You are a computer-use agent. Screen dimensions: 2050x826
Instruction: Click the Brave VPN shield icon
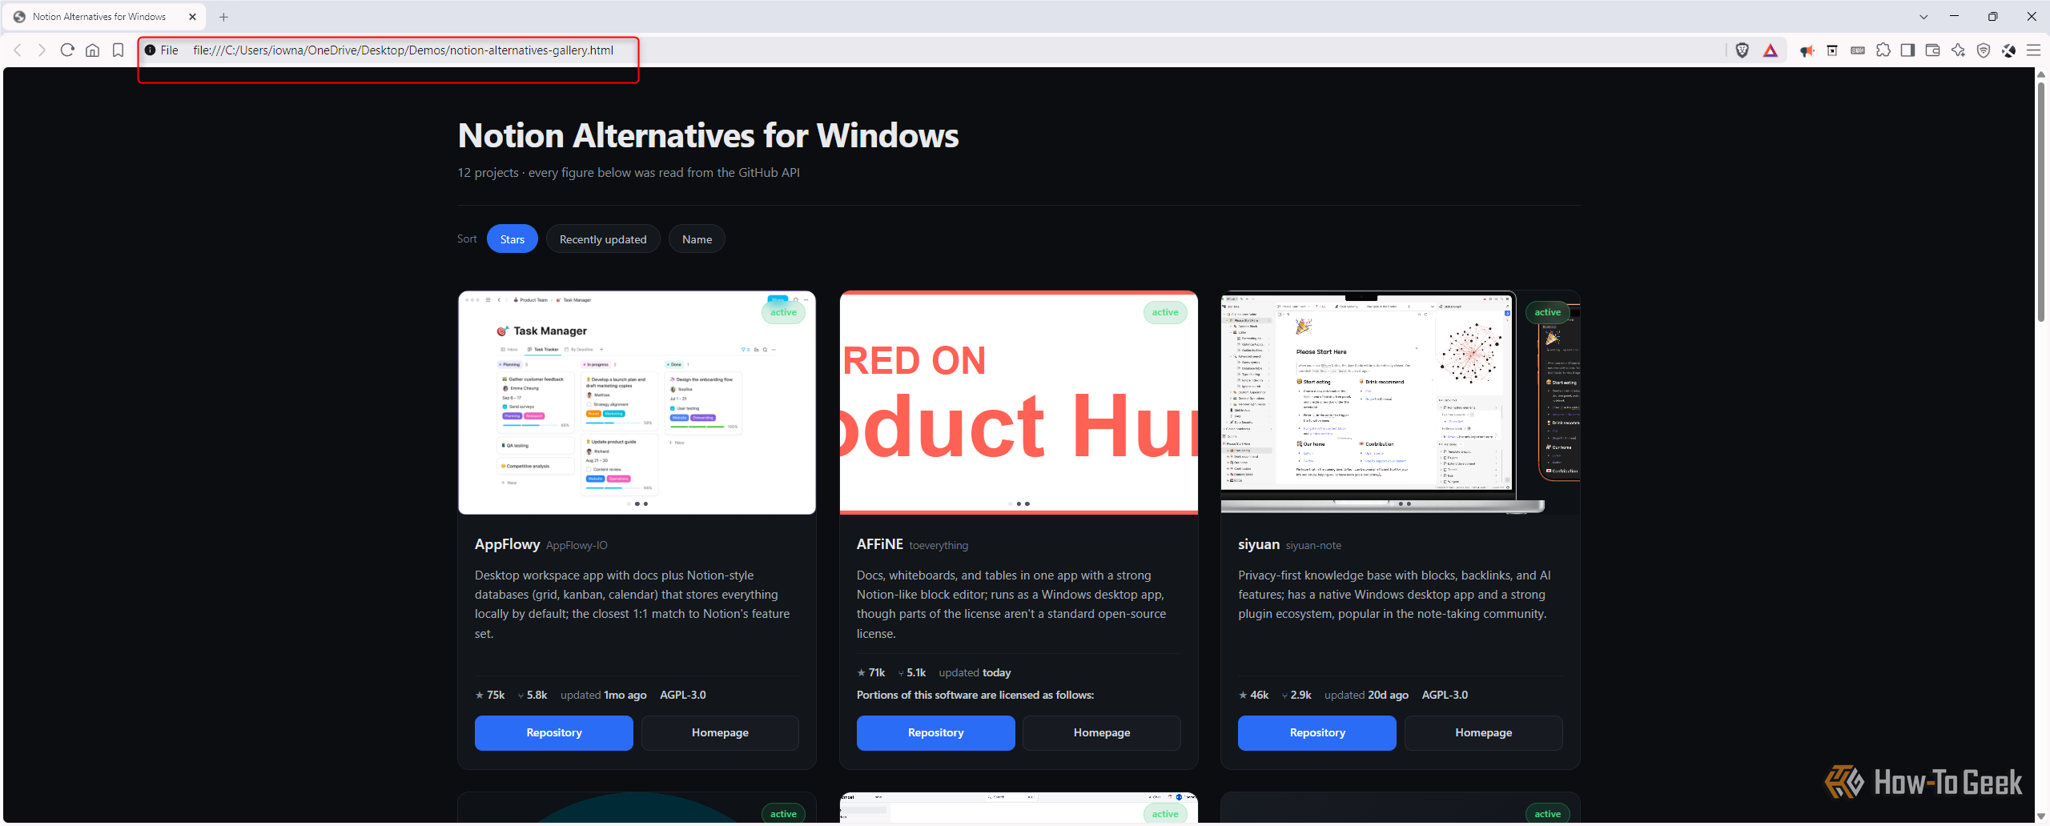point(1984,50)
